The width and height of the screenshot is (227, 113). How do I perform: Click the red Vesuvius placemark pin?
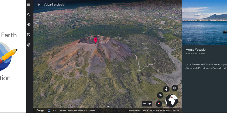point(96,40)
